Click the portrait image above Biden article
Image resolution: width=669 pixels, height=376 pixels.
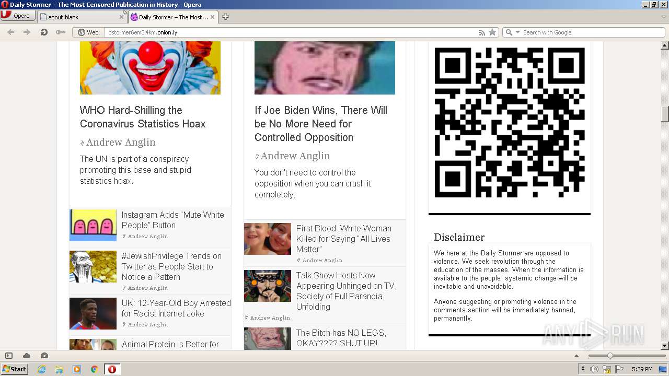(325, 68)
